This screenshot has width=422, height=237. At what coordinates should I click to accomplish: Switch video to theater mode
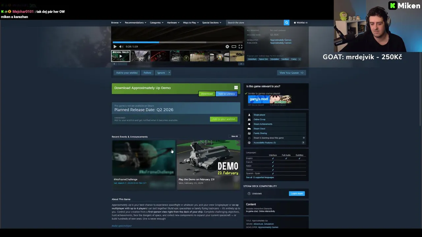[234, 47]
